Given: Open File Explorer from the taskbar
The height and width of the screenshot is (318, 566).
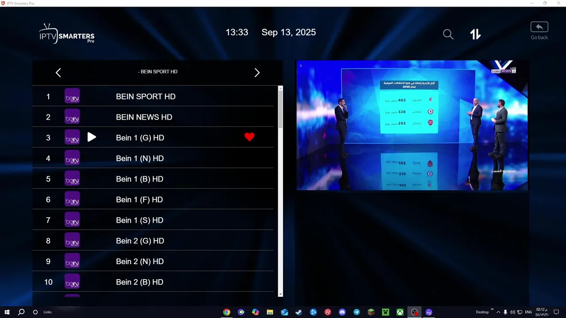Looking at the screenshot, I should [270, 312].
